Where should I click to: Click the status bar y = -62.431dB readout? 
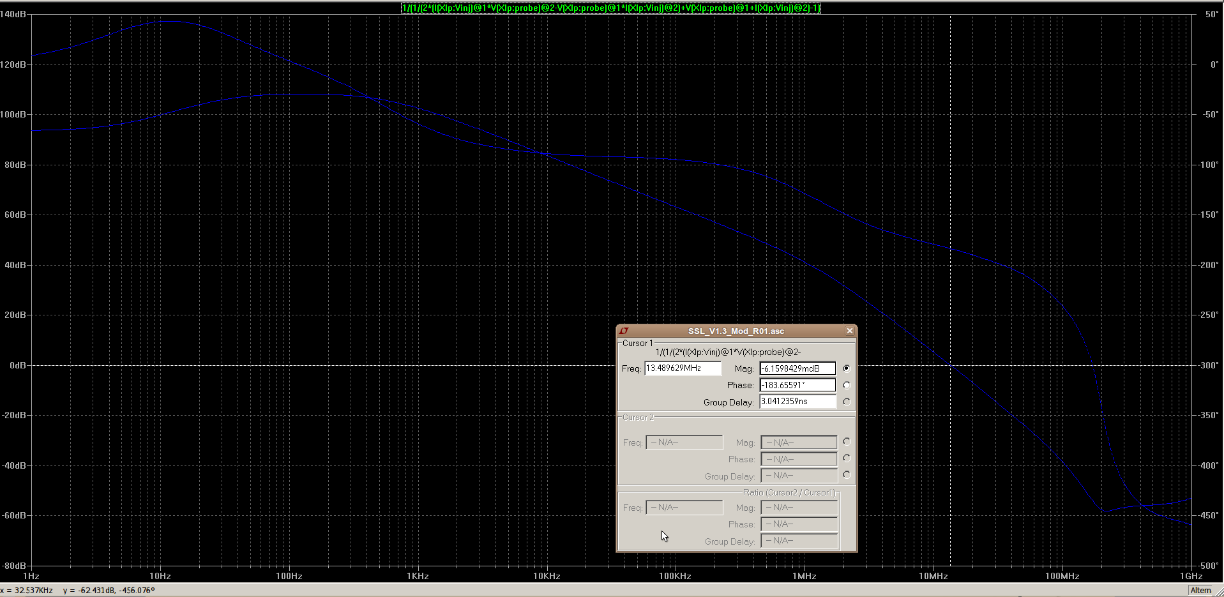tap(109, 590)
